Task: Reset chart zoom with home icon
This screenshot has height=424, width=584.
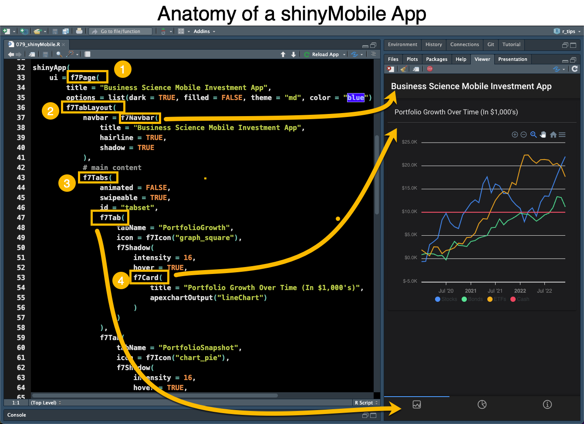Action: pos(553,135)
